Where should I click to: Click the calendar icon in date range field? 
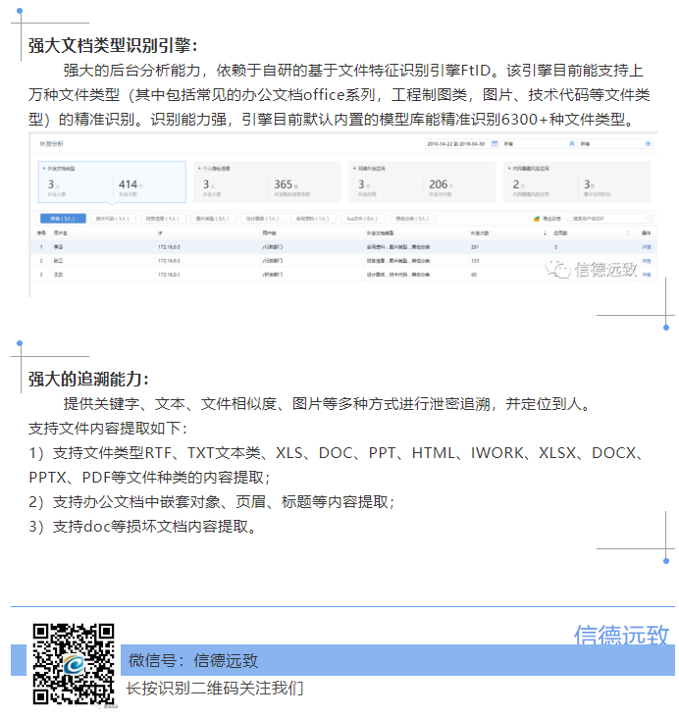[496, 144]
